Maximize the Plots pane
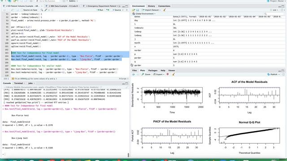Image resolution: width=287 pixels, height=161 pixels. click(x=283, y=71)
